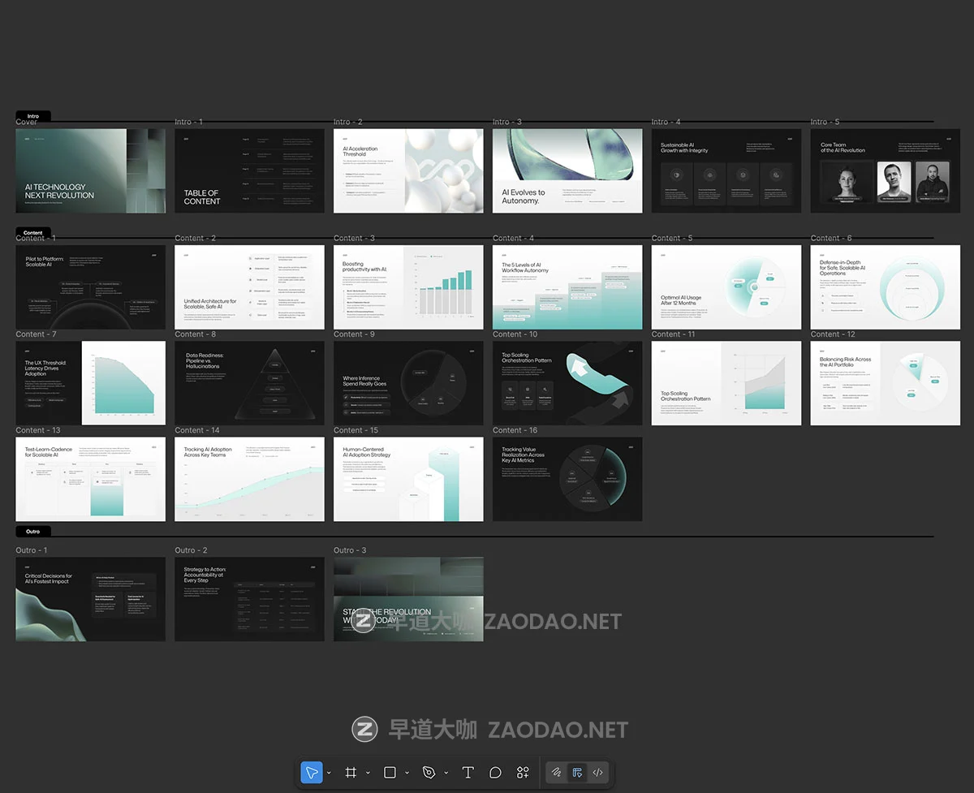Toggle Dev Mode code icon

point(597,773)
